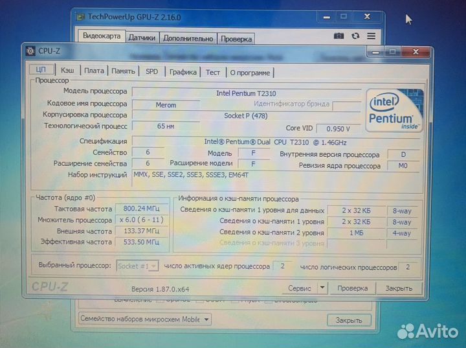Screen dimensions: 466x348
Task: Select GPU-Z Видеокарта tab
Action: coord(102,36)
